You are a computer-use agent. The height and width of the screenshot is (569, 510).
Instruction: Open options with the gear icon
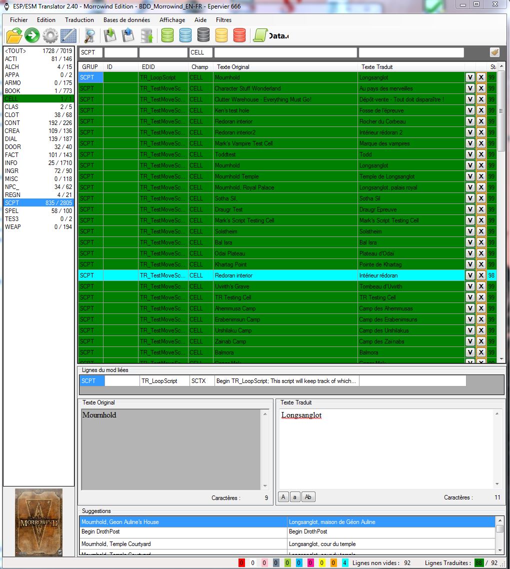click(x=50, y=35)
